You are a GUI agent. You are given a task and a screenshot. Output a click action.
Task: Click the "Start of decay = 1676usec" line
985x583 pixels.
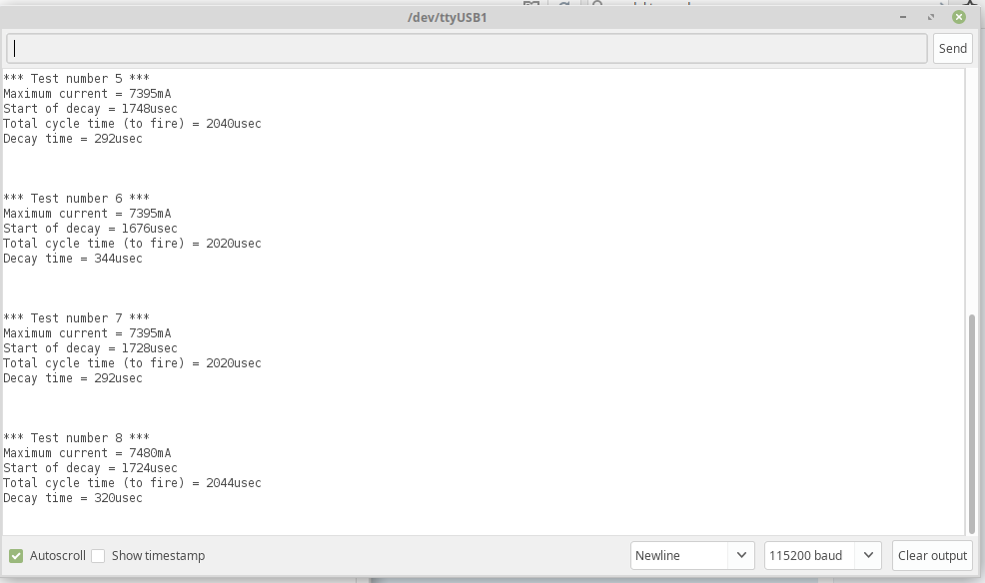90,229
